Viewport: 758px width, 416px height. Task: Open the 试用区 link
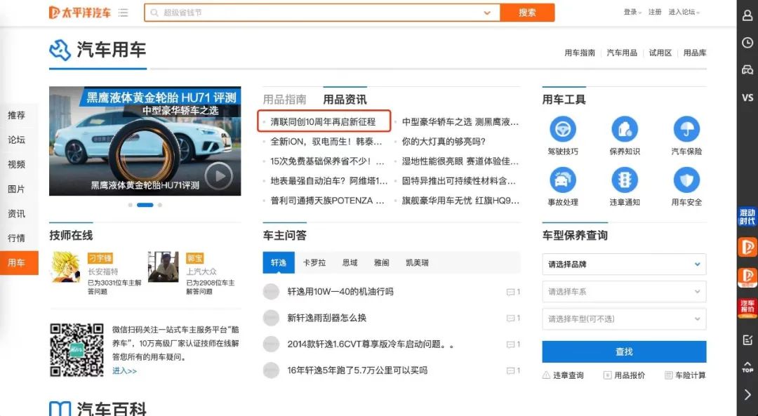[x=660, y=53]
